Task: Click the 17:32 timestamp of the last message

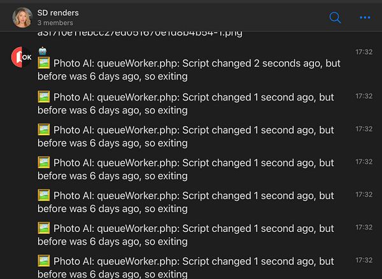Action: [x=364, y=260]
